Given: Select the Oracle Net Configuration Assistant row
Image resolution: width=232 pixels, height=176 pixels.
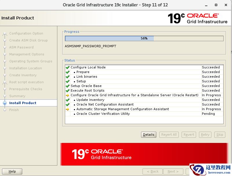Looking at the screenshot, I should 144,104.
